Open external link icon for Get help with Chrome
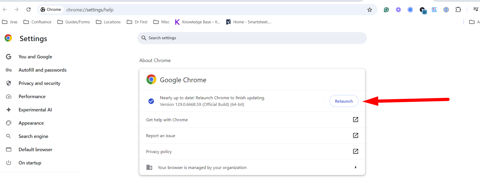 point(355,120)
